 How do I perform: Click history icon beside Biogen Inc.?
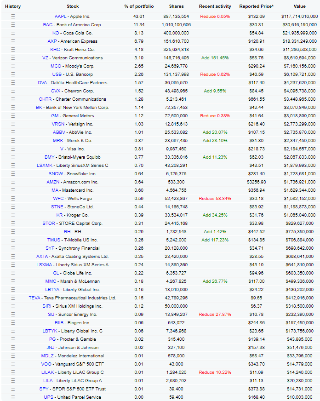pos(13,323)
